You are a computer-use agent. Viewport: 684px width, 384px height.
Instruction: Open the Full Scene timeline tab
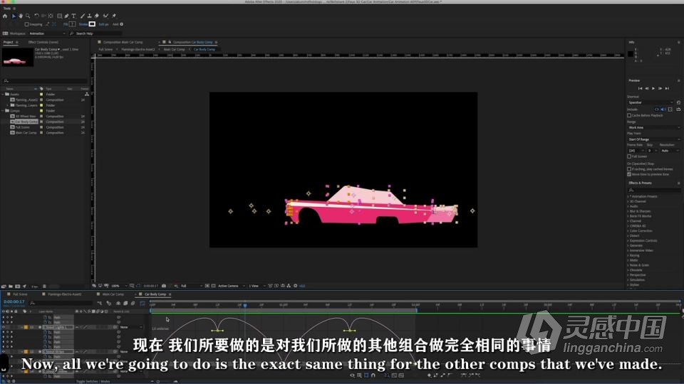coord(20,294)
